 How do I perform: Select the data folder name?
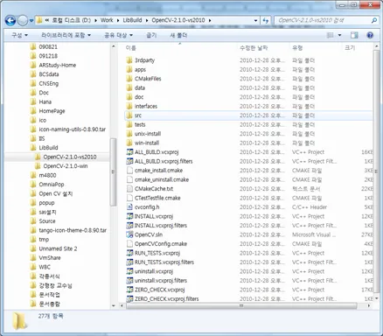point(140,87)
